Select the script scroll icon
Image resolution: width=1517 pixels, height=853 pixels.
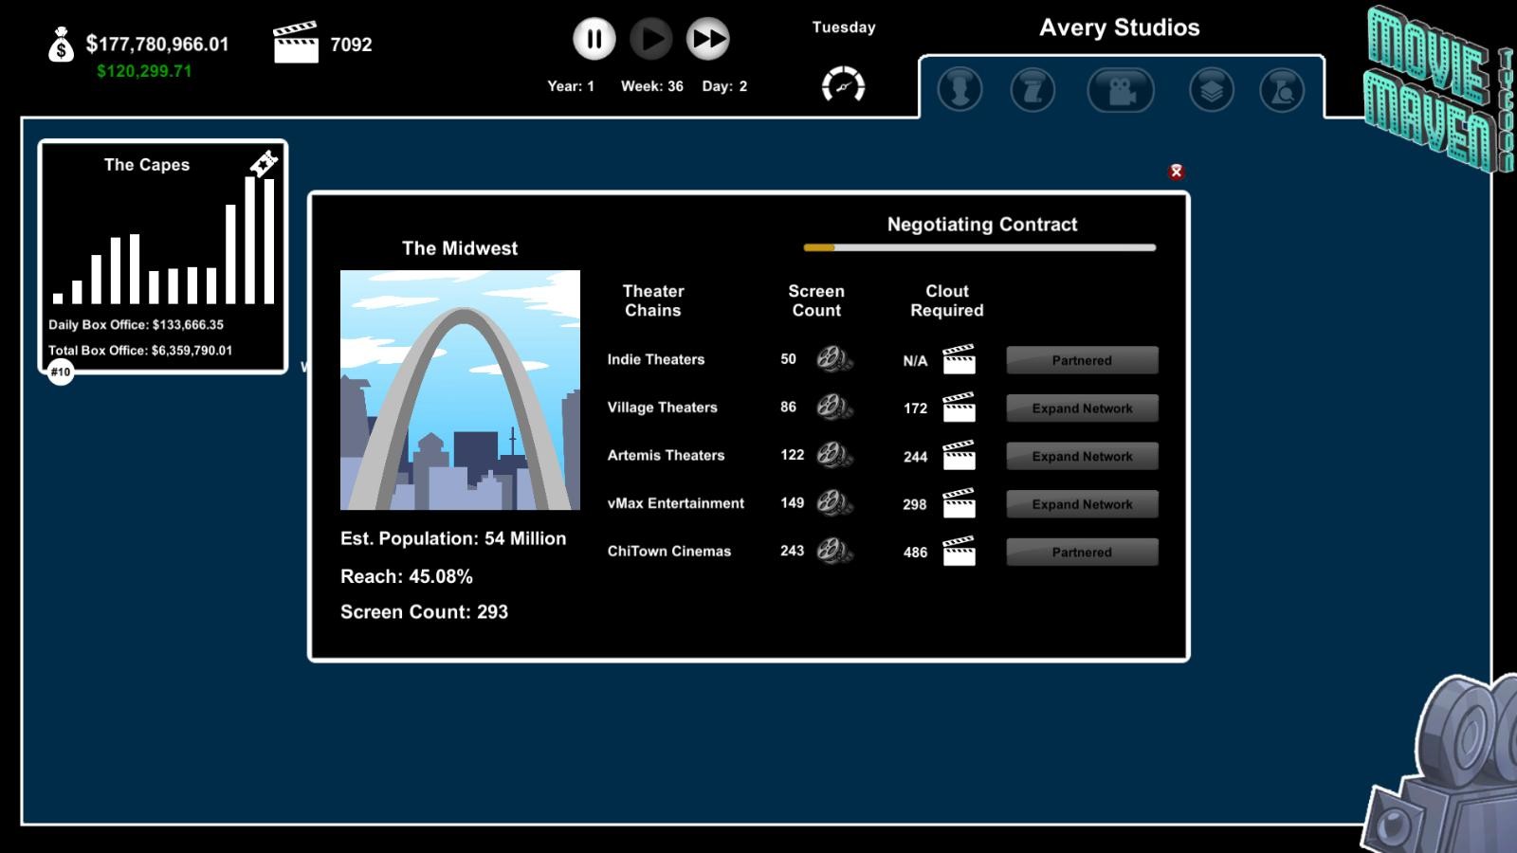pos(1032,91)
